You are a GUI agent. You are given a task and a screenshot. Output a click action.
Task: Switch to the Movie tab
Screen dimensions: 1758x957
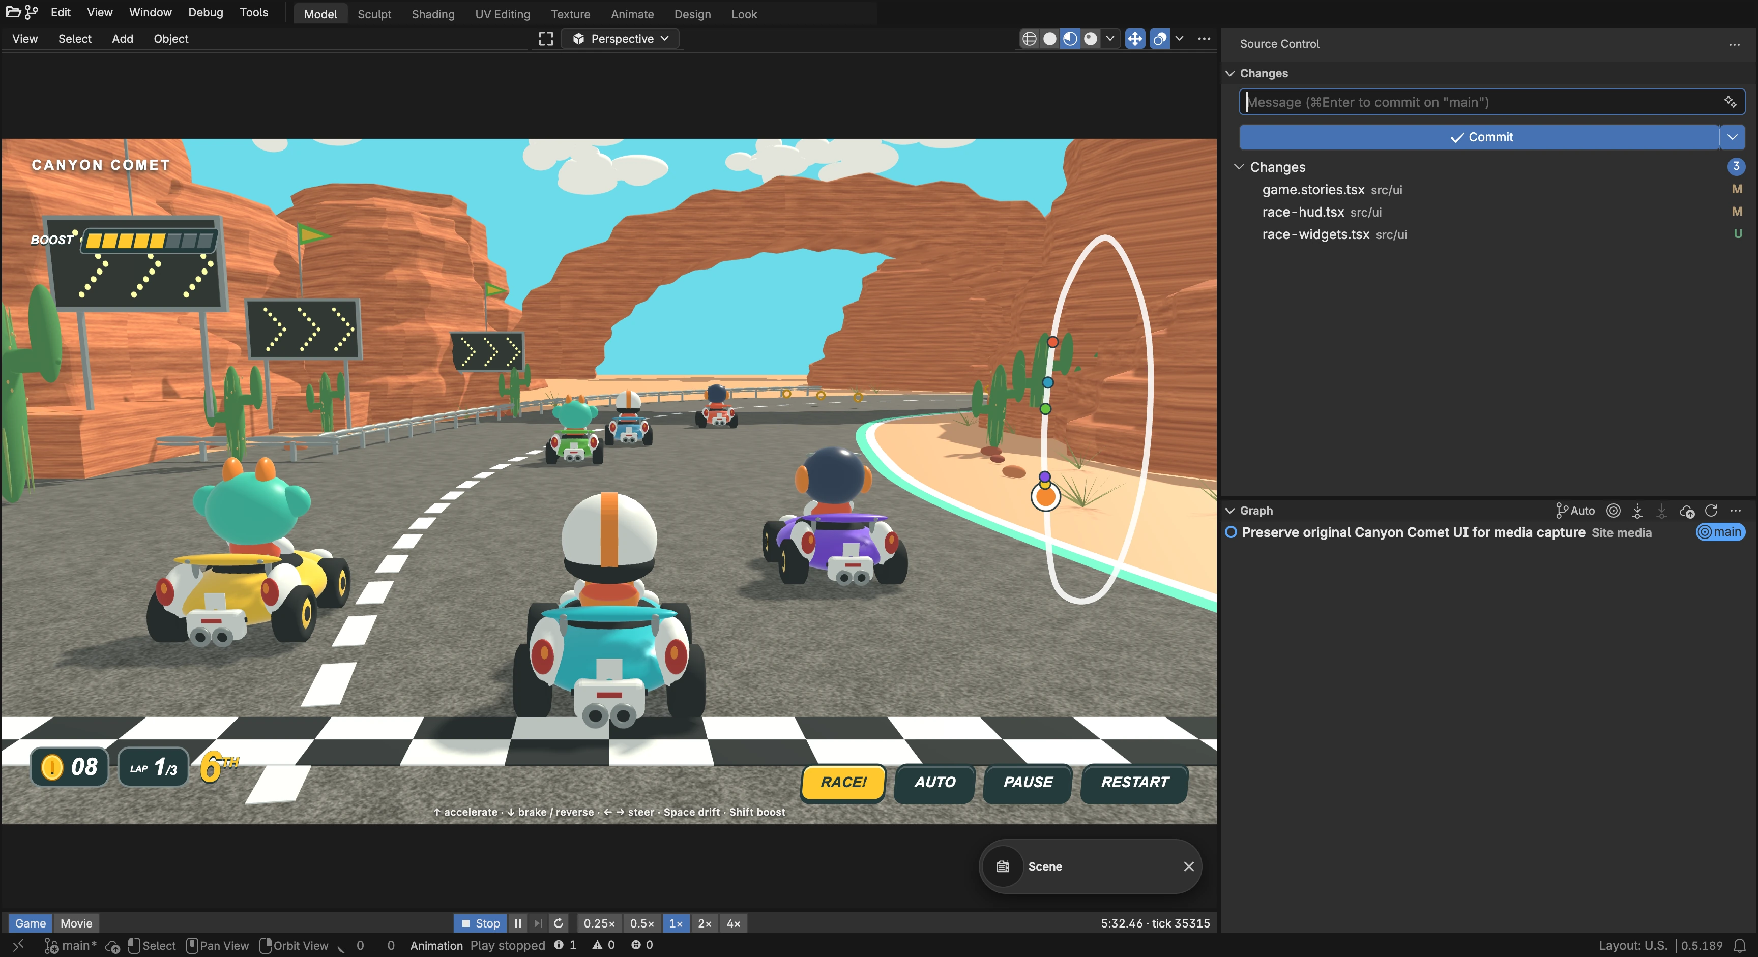(76, 923)
